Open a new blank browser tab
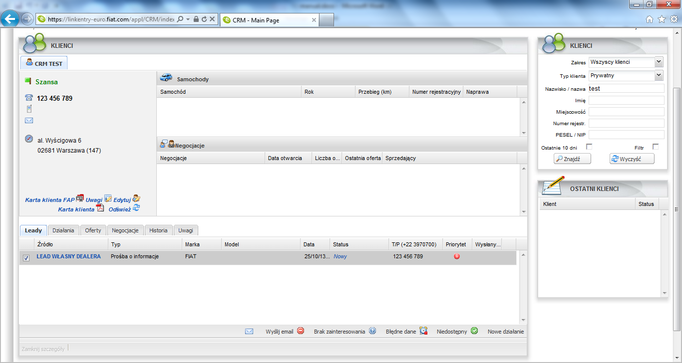This screenshot has width=682, height=363. click(326, 20)
